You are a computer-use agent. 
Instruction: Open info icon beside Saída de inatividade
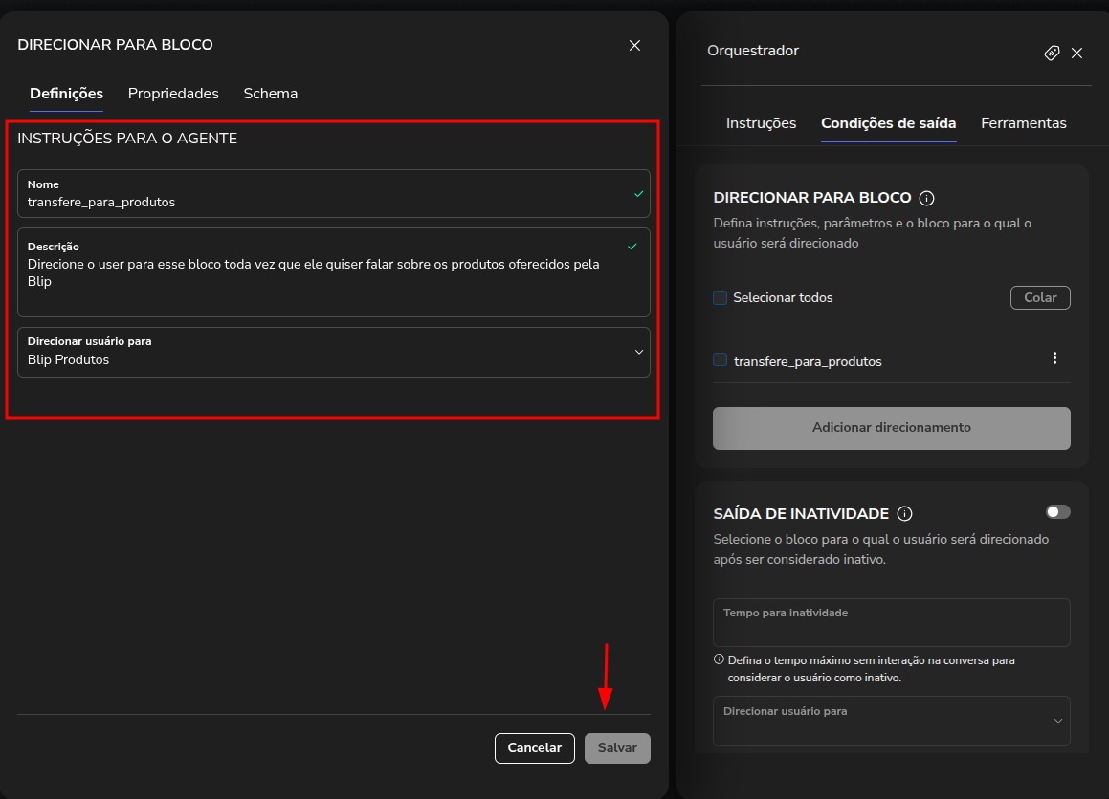point(904,513)
